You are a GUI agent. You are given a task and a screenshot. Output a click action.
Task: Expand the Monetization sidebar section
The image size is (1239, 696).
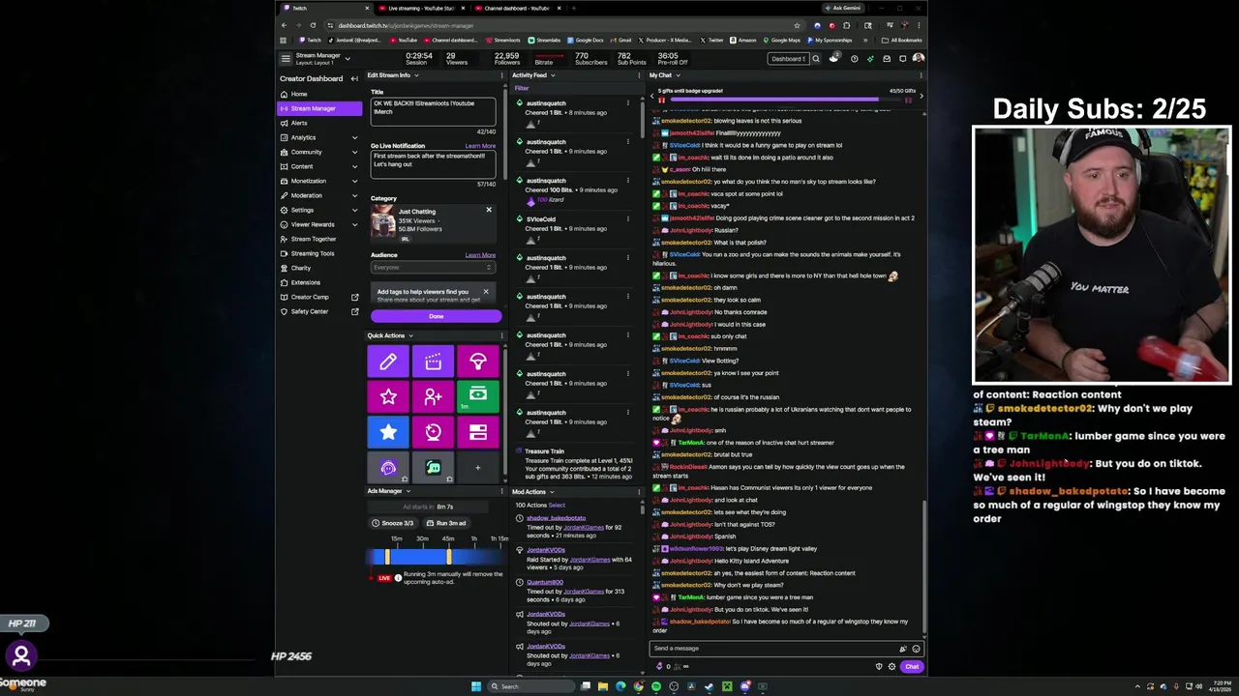pyautogui.click(x=354, y=181)
